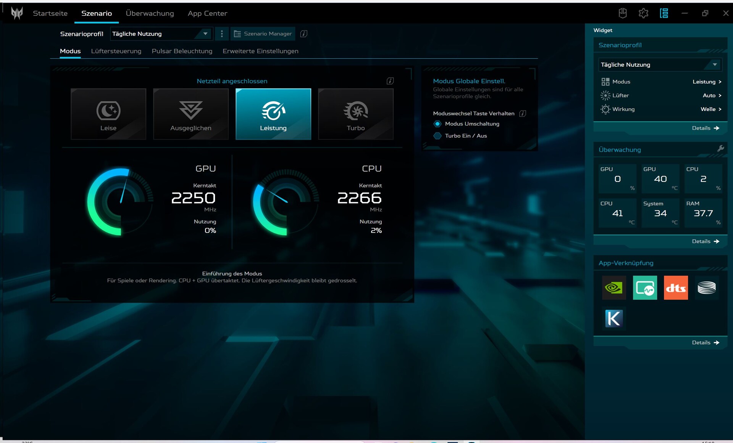Activate the Turbo mode tile
Screen dimensions: 733x443
pyautogui.click(x=355, y=114)
